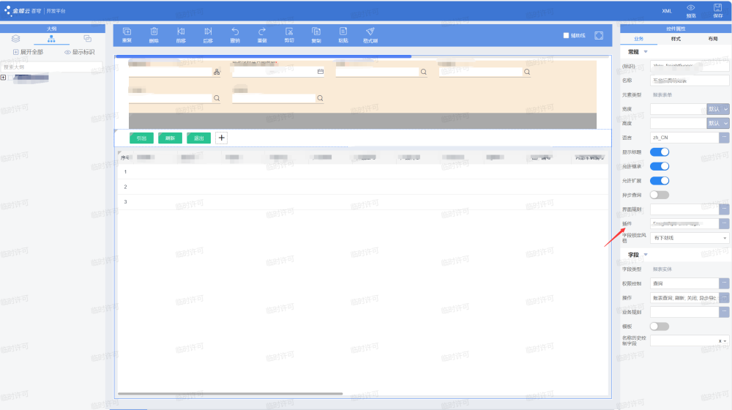The width and height of the screenshot is (732, 410).
Task: Click the 后移 (move backward) icon
Action: click(208, 31)
